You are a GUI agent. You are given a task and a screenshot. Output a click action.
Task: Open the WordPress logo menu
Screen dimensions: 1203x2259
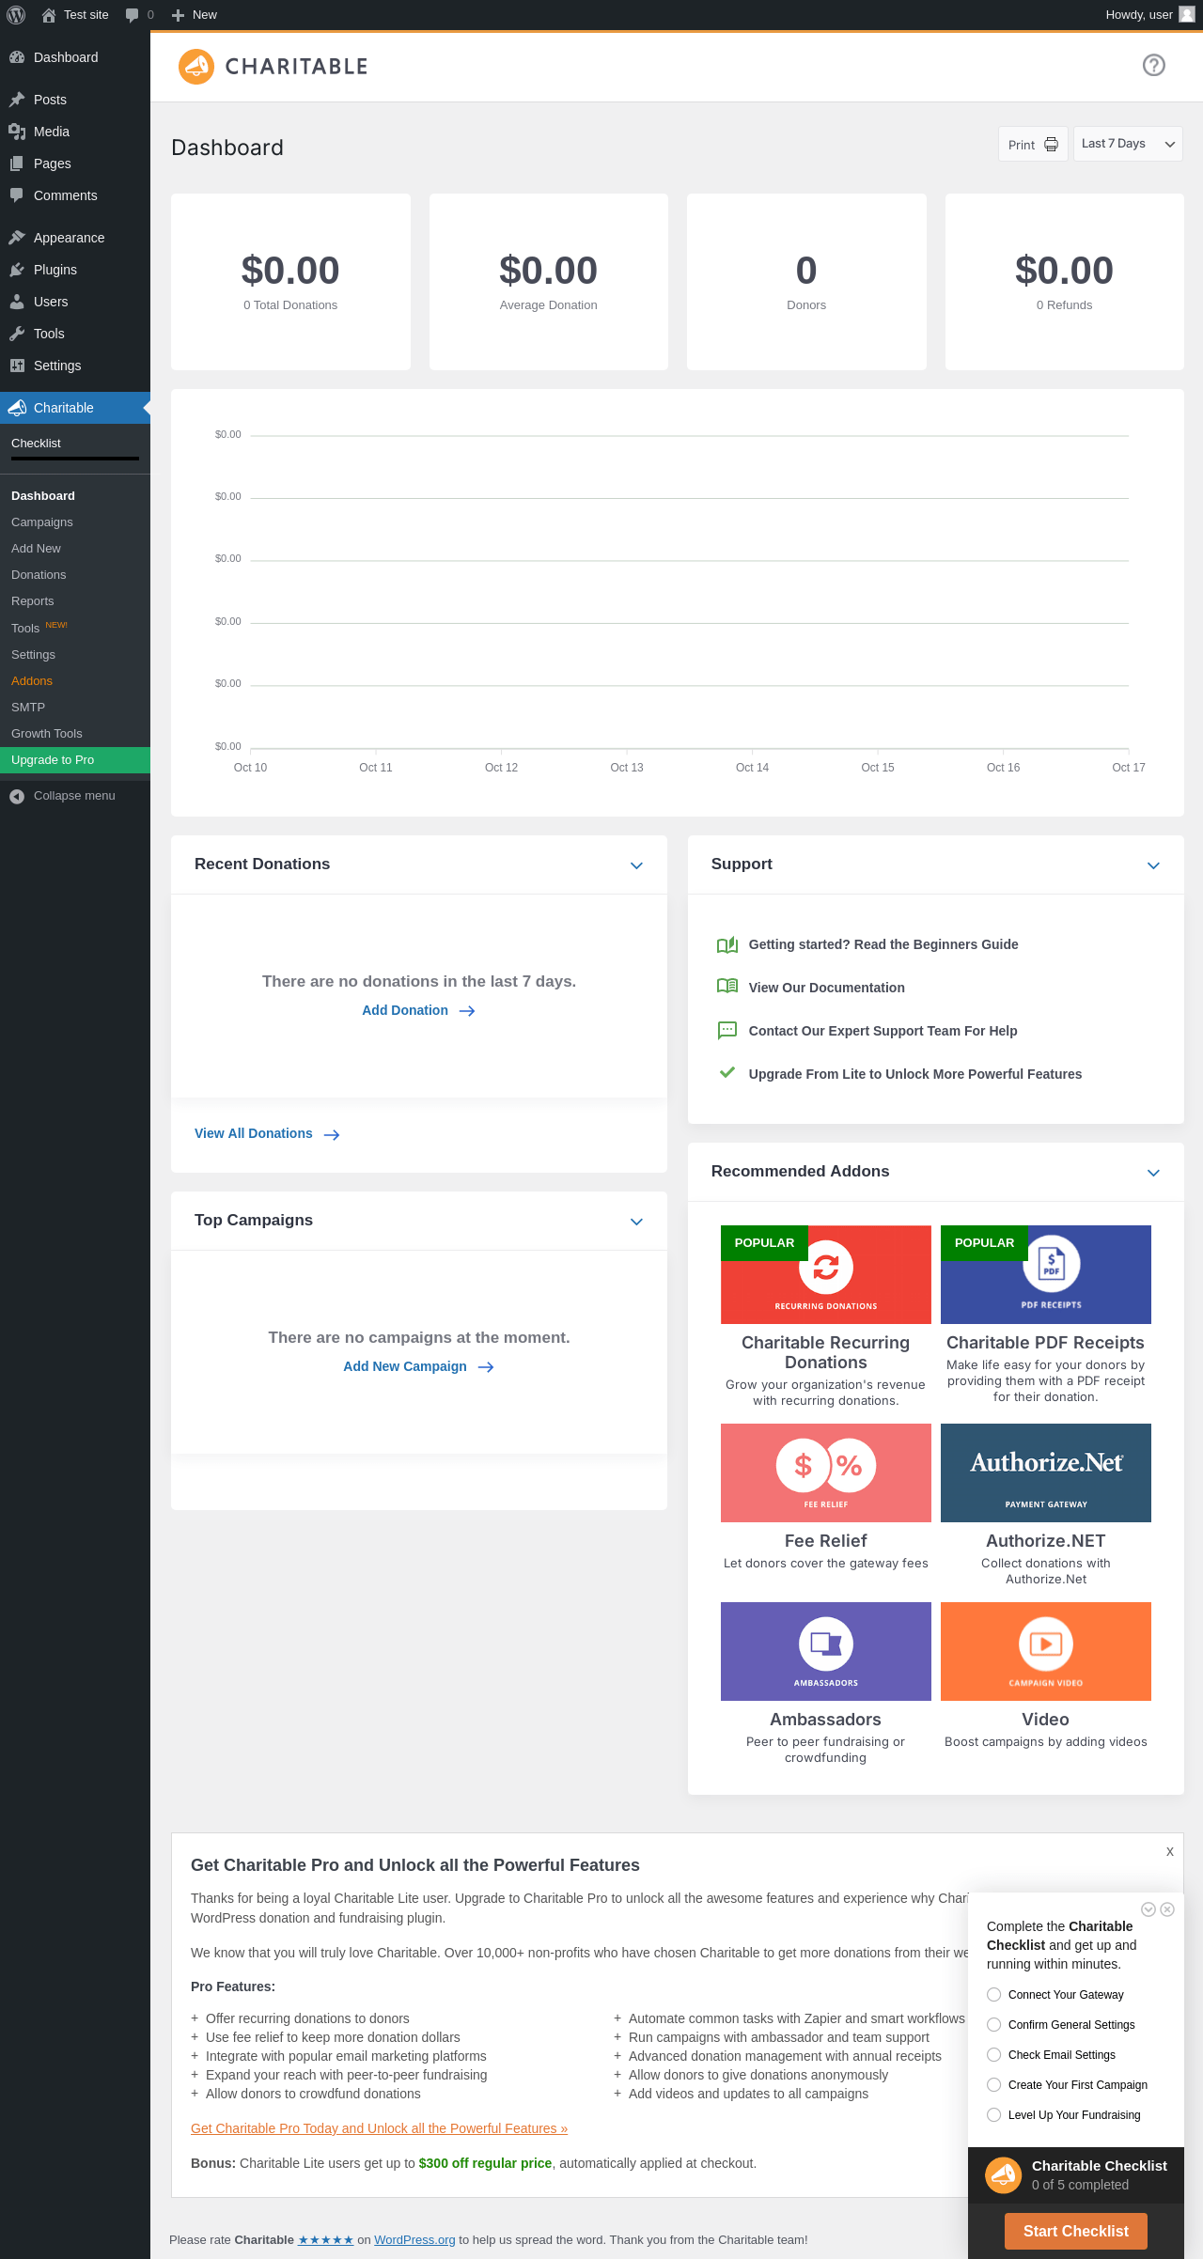click(x=16, y=15)
